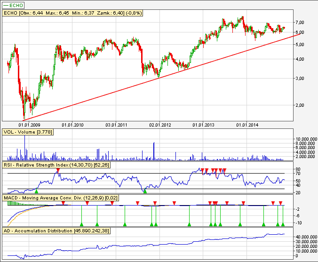318x262 pixels.
Task: Click the 7,00 price axis label
Action: pyautogui.click(x=299, y=23)
